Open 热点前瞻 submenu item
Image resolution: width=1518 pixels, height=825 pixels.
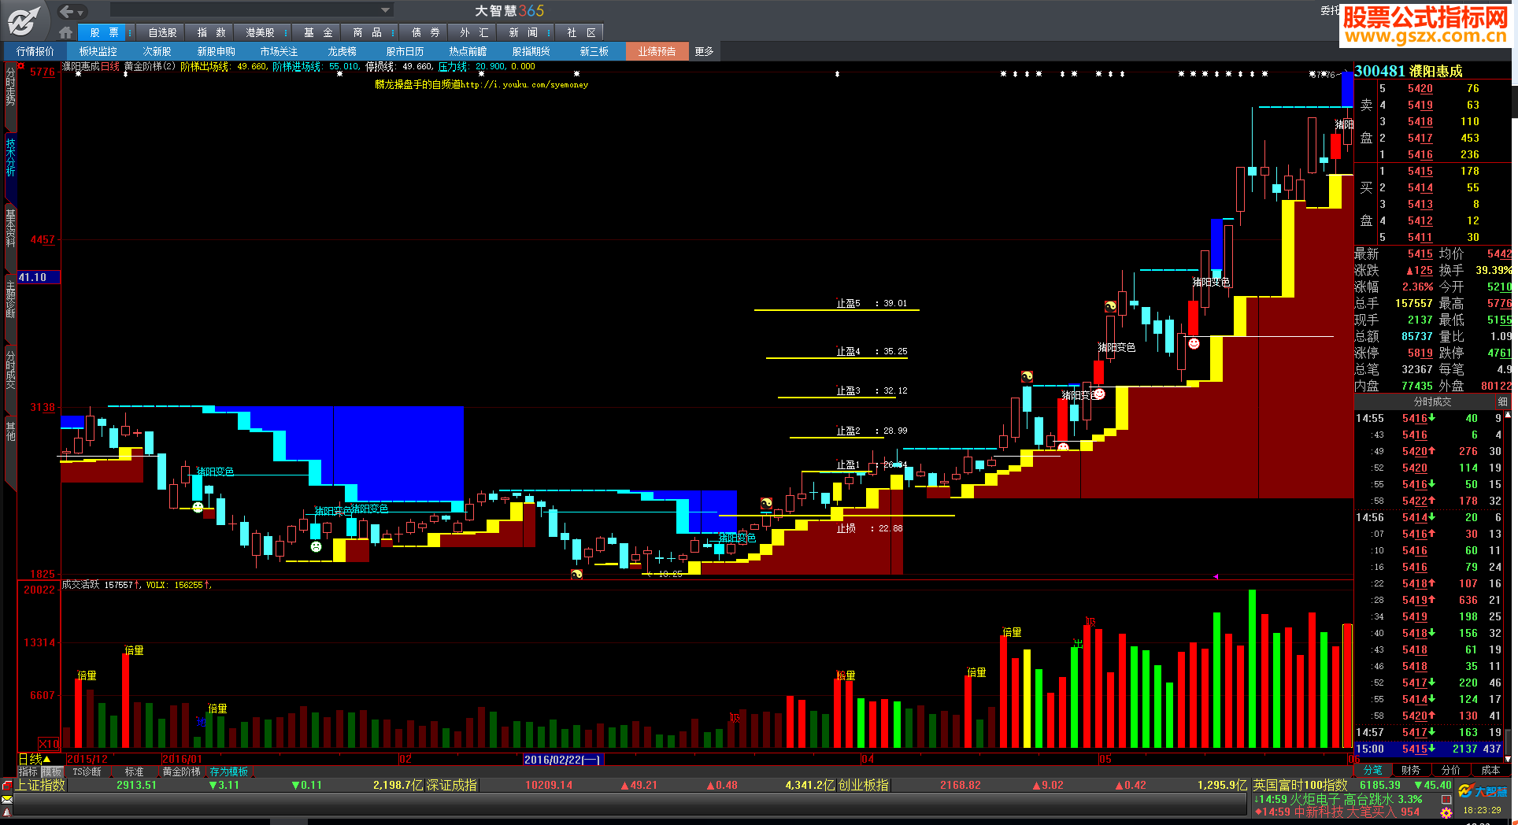468,51
